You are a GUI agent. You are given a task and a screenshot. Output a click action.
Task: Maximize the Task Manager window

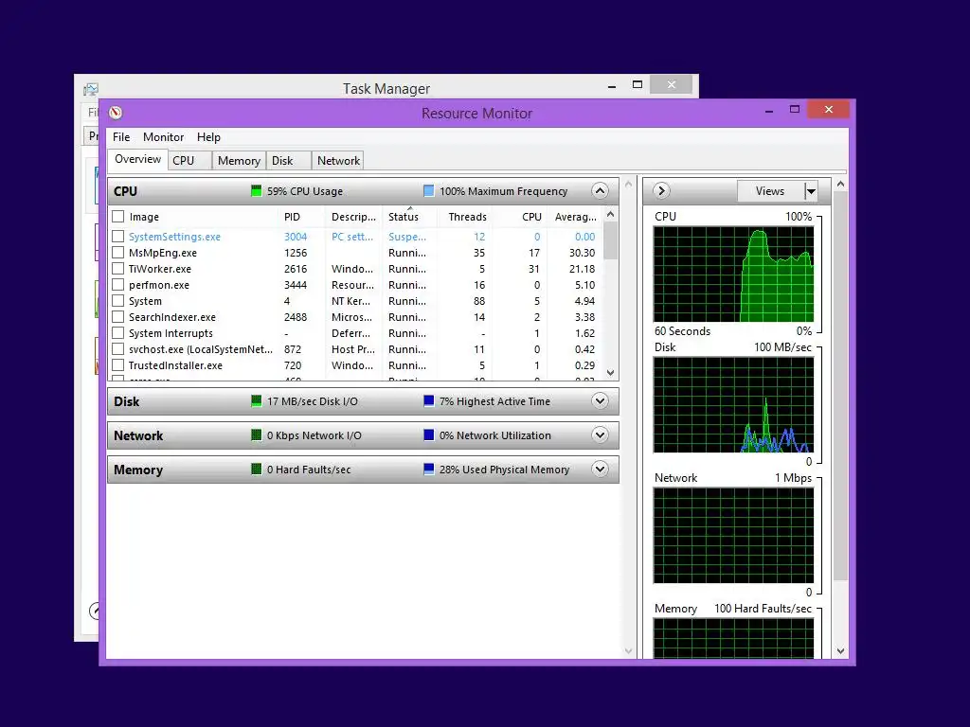(x=638, y=84)
